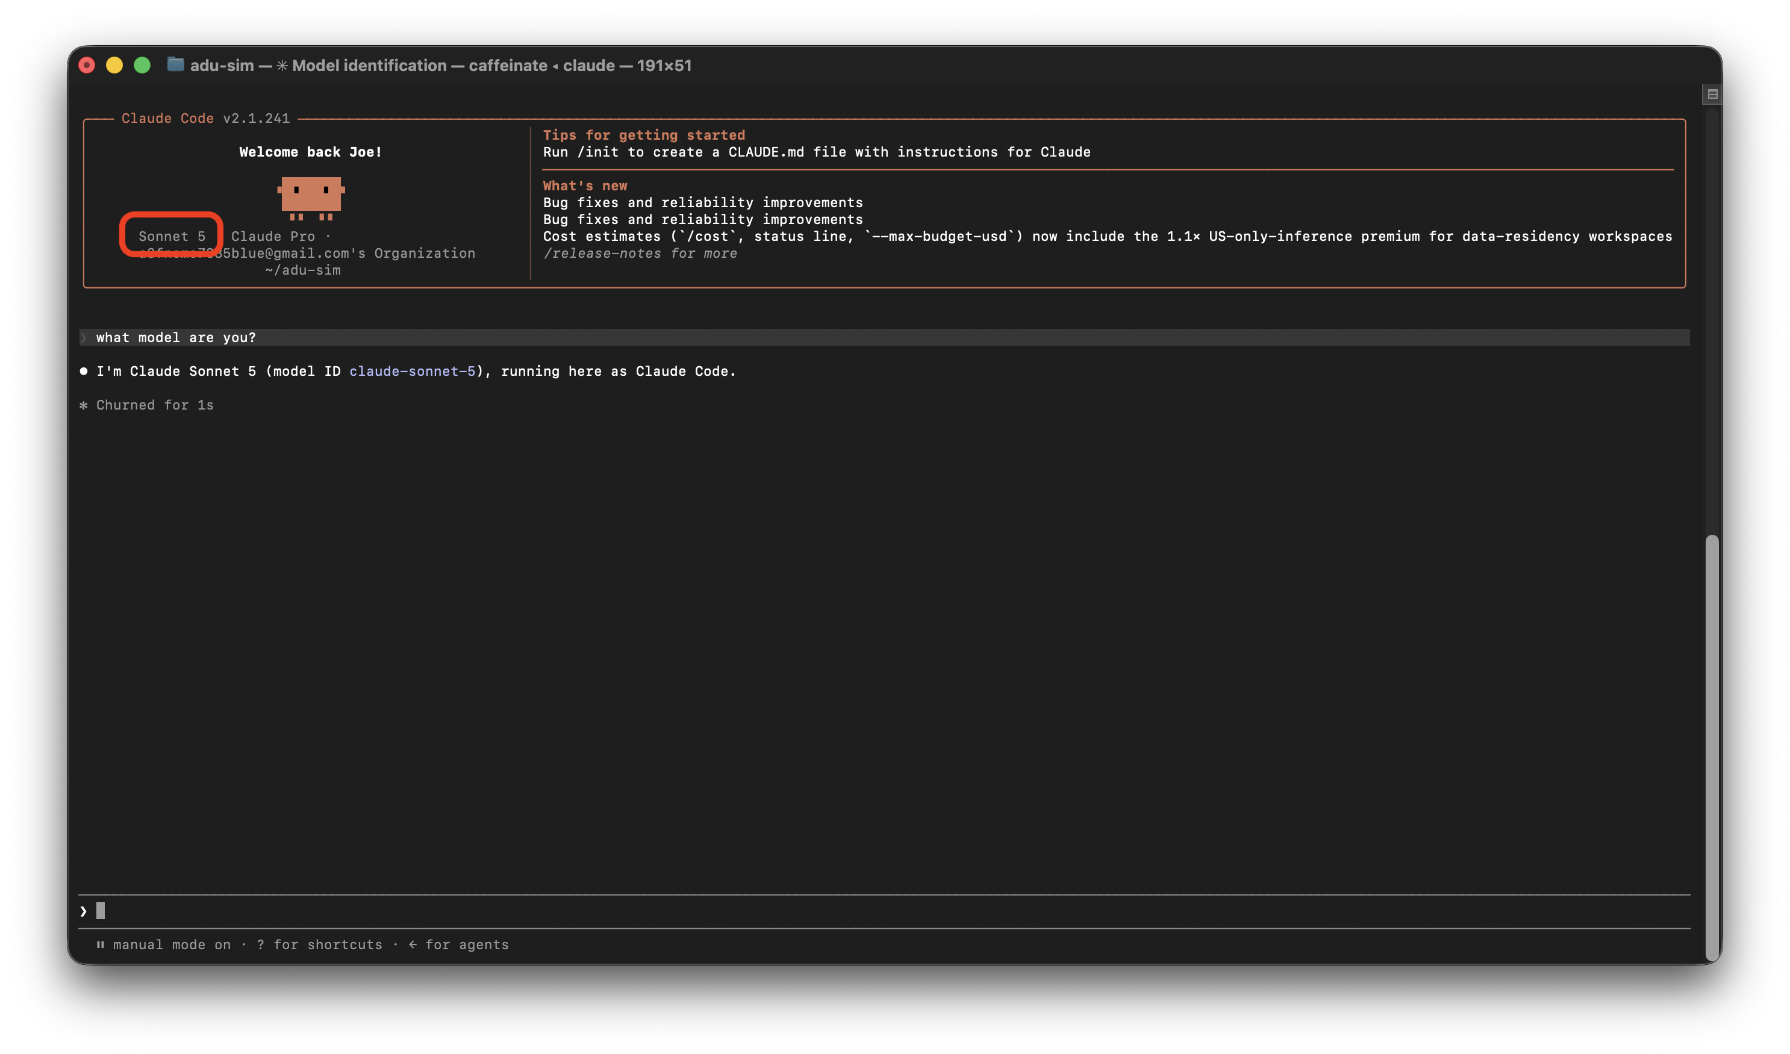Image resolution: width=1790 pixels, height=1054 pixels.
Task: Click the Cost estimates release note line
Action: click(1108, 236)
